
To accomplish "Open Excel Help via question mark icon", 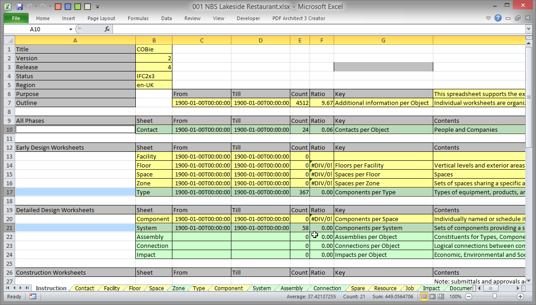I will tap(499, 18).
